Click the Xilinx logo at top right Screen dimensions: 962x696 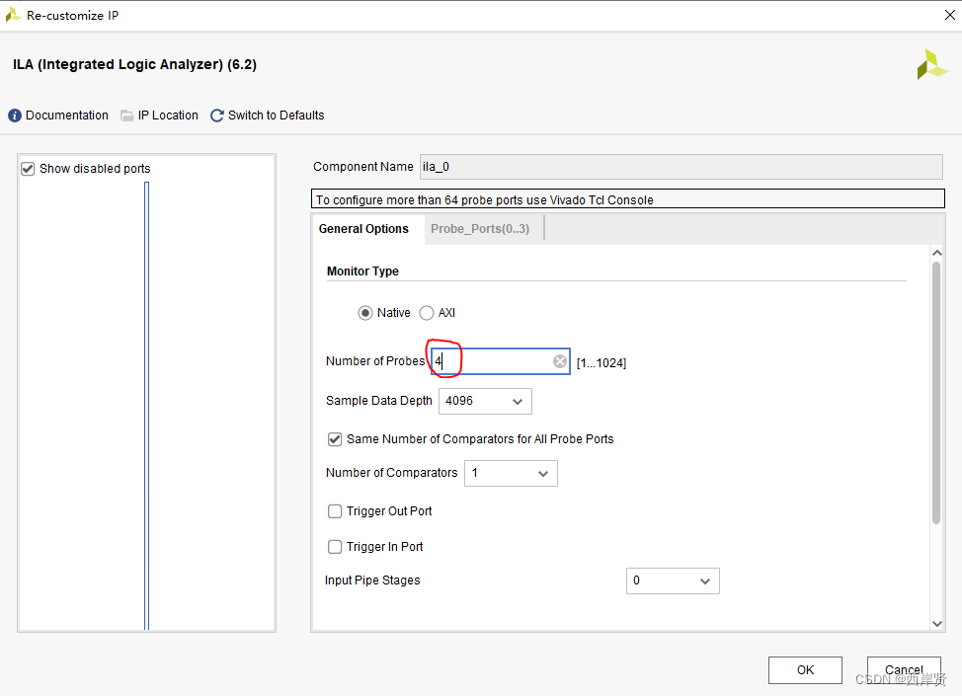click(x=932, y=65)
